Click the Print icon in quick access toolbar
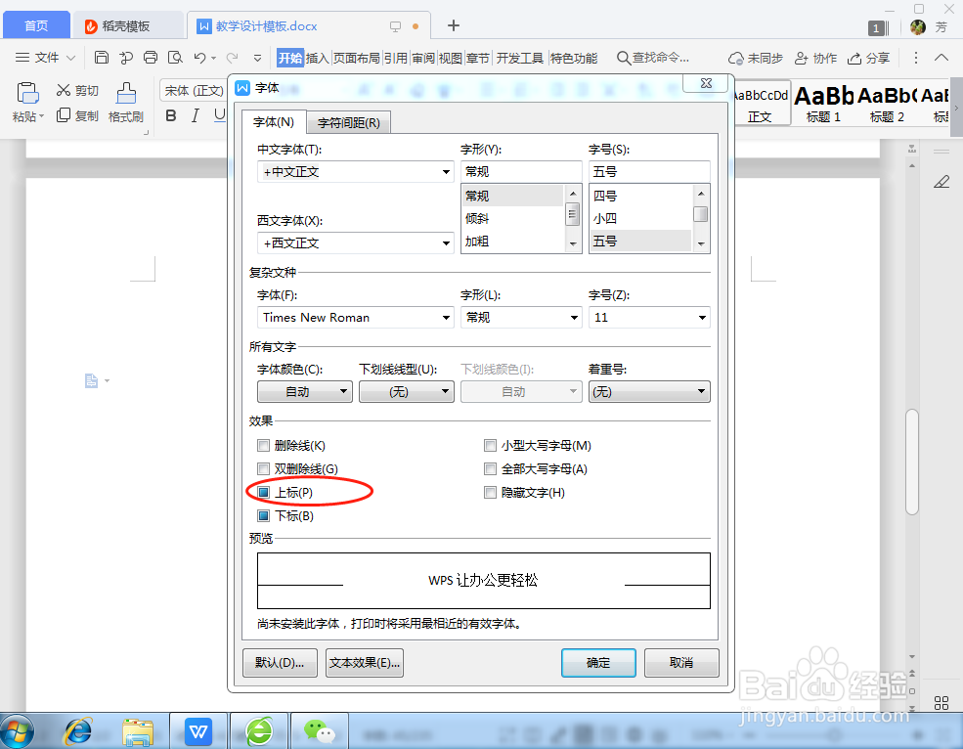 pos(151,58)
